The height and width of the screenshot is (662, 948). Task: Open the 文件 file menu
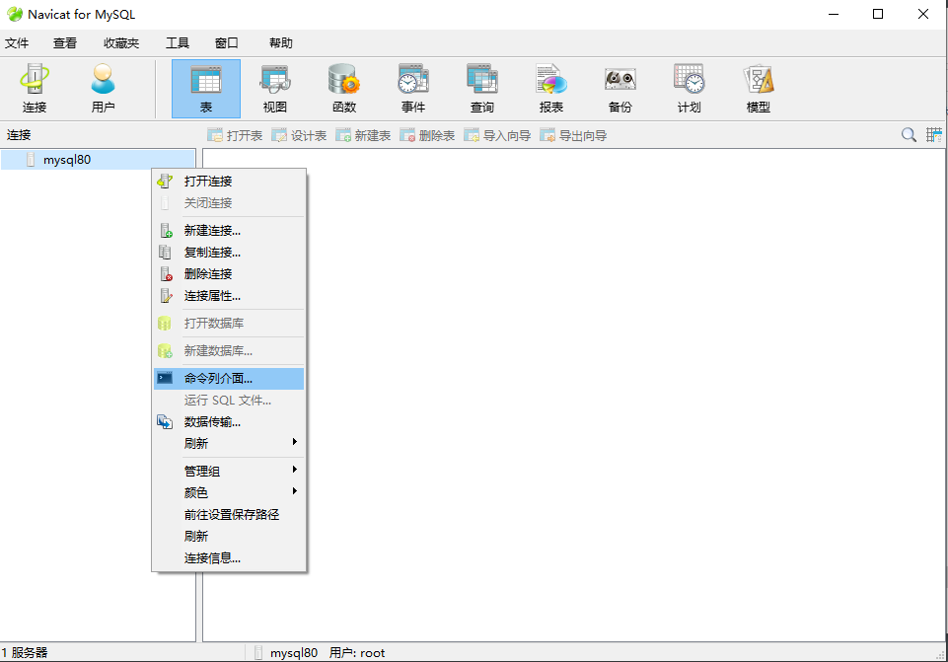17,43
